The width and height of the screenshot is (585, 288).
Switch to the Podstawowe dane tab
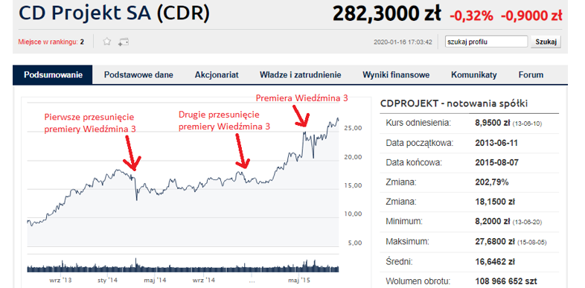point(138,75)
